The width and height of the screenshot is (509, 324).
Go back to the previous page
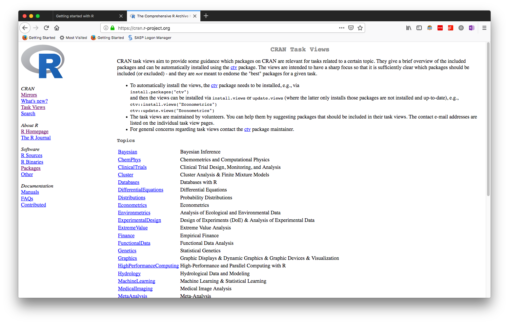tap(25, 28)
